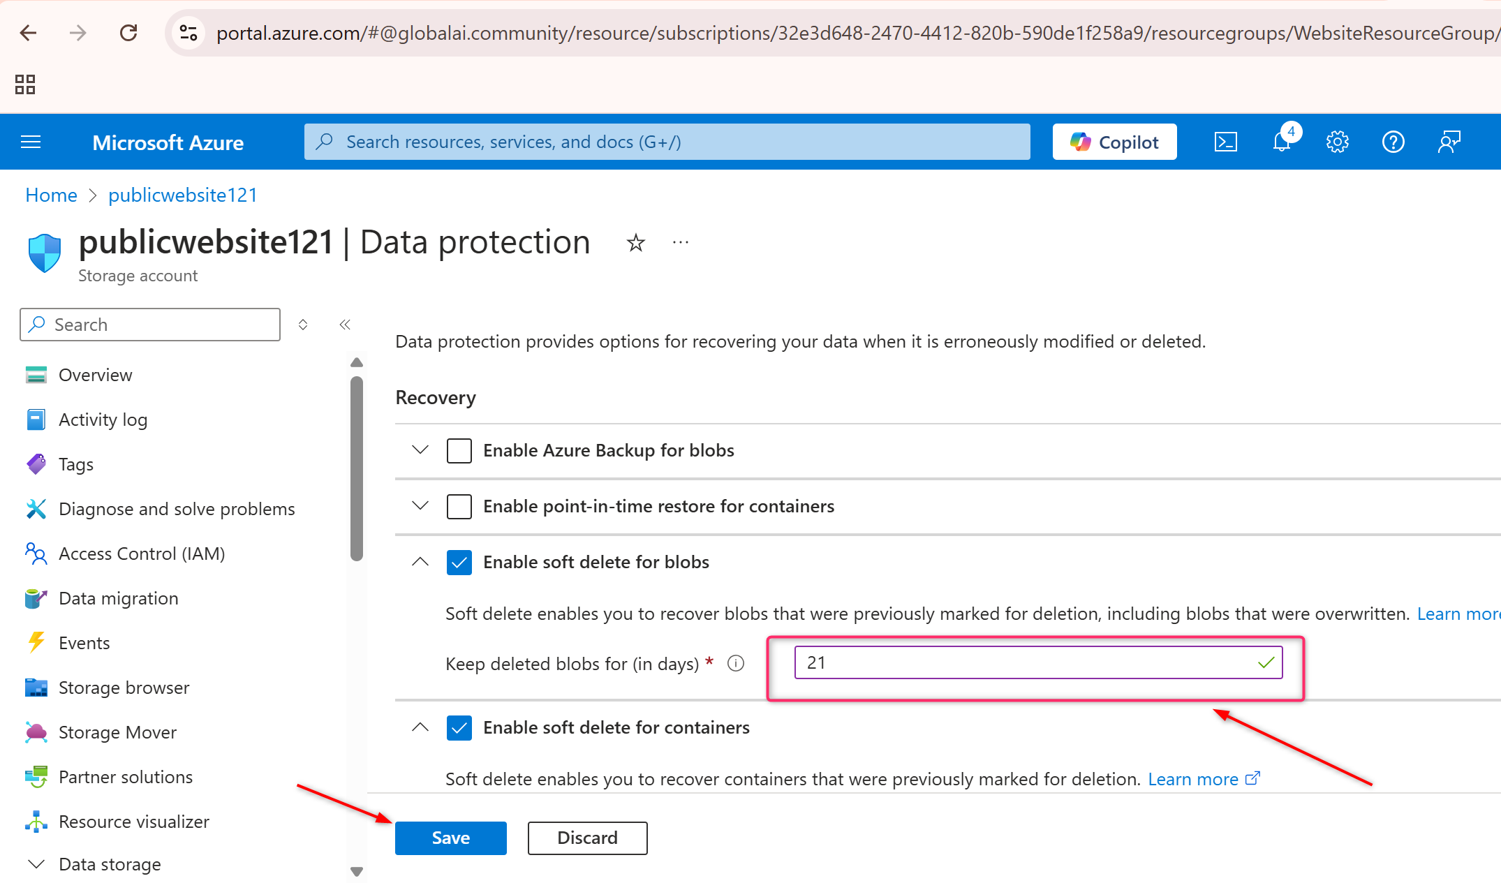Click the Data protection shield icon
The width and height of the screenshot is (1501, 883).
(45, 253)
